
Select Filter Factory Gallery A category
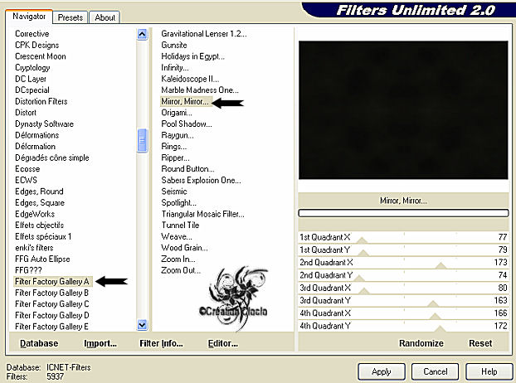tap(51, 281)
